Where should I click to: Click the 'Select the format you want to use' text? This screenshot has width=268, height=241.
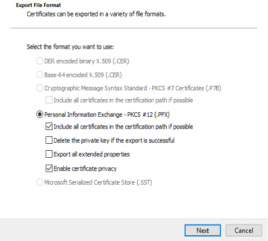point(70,47)
